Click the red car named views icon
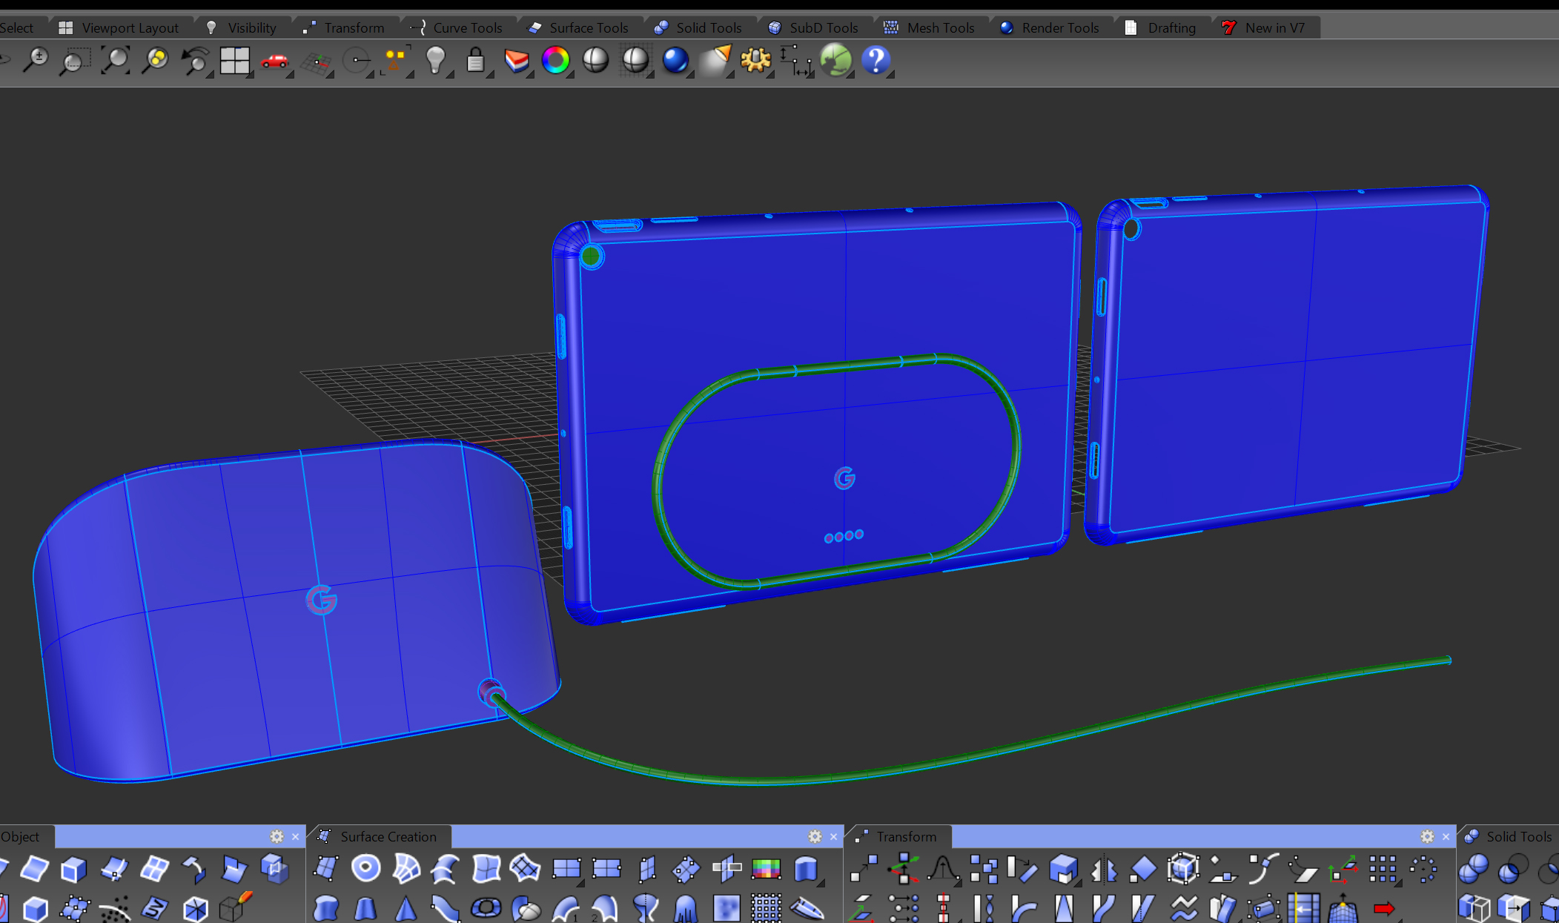Viewport: 1559px width, 923px height. (274, 61)
